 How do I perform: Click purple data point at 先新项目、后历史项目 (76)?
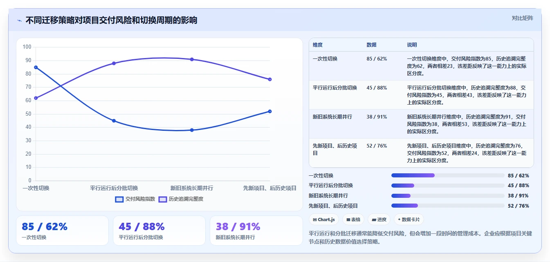[270, 79]
